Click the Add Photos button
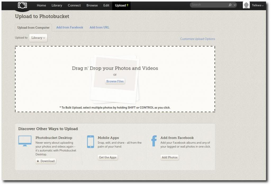271x185 pixels. coord(170,157)
